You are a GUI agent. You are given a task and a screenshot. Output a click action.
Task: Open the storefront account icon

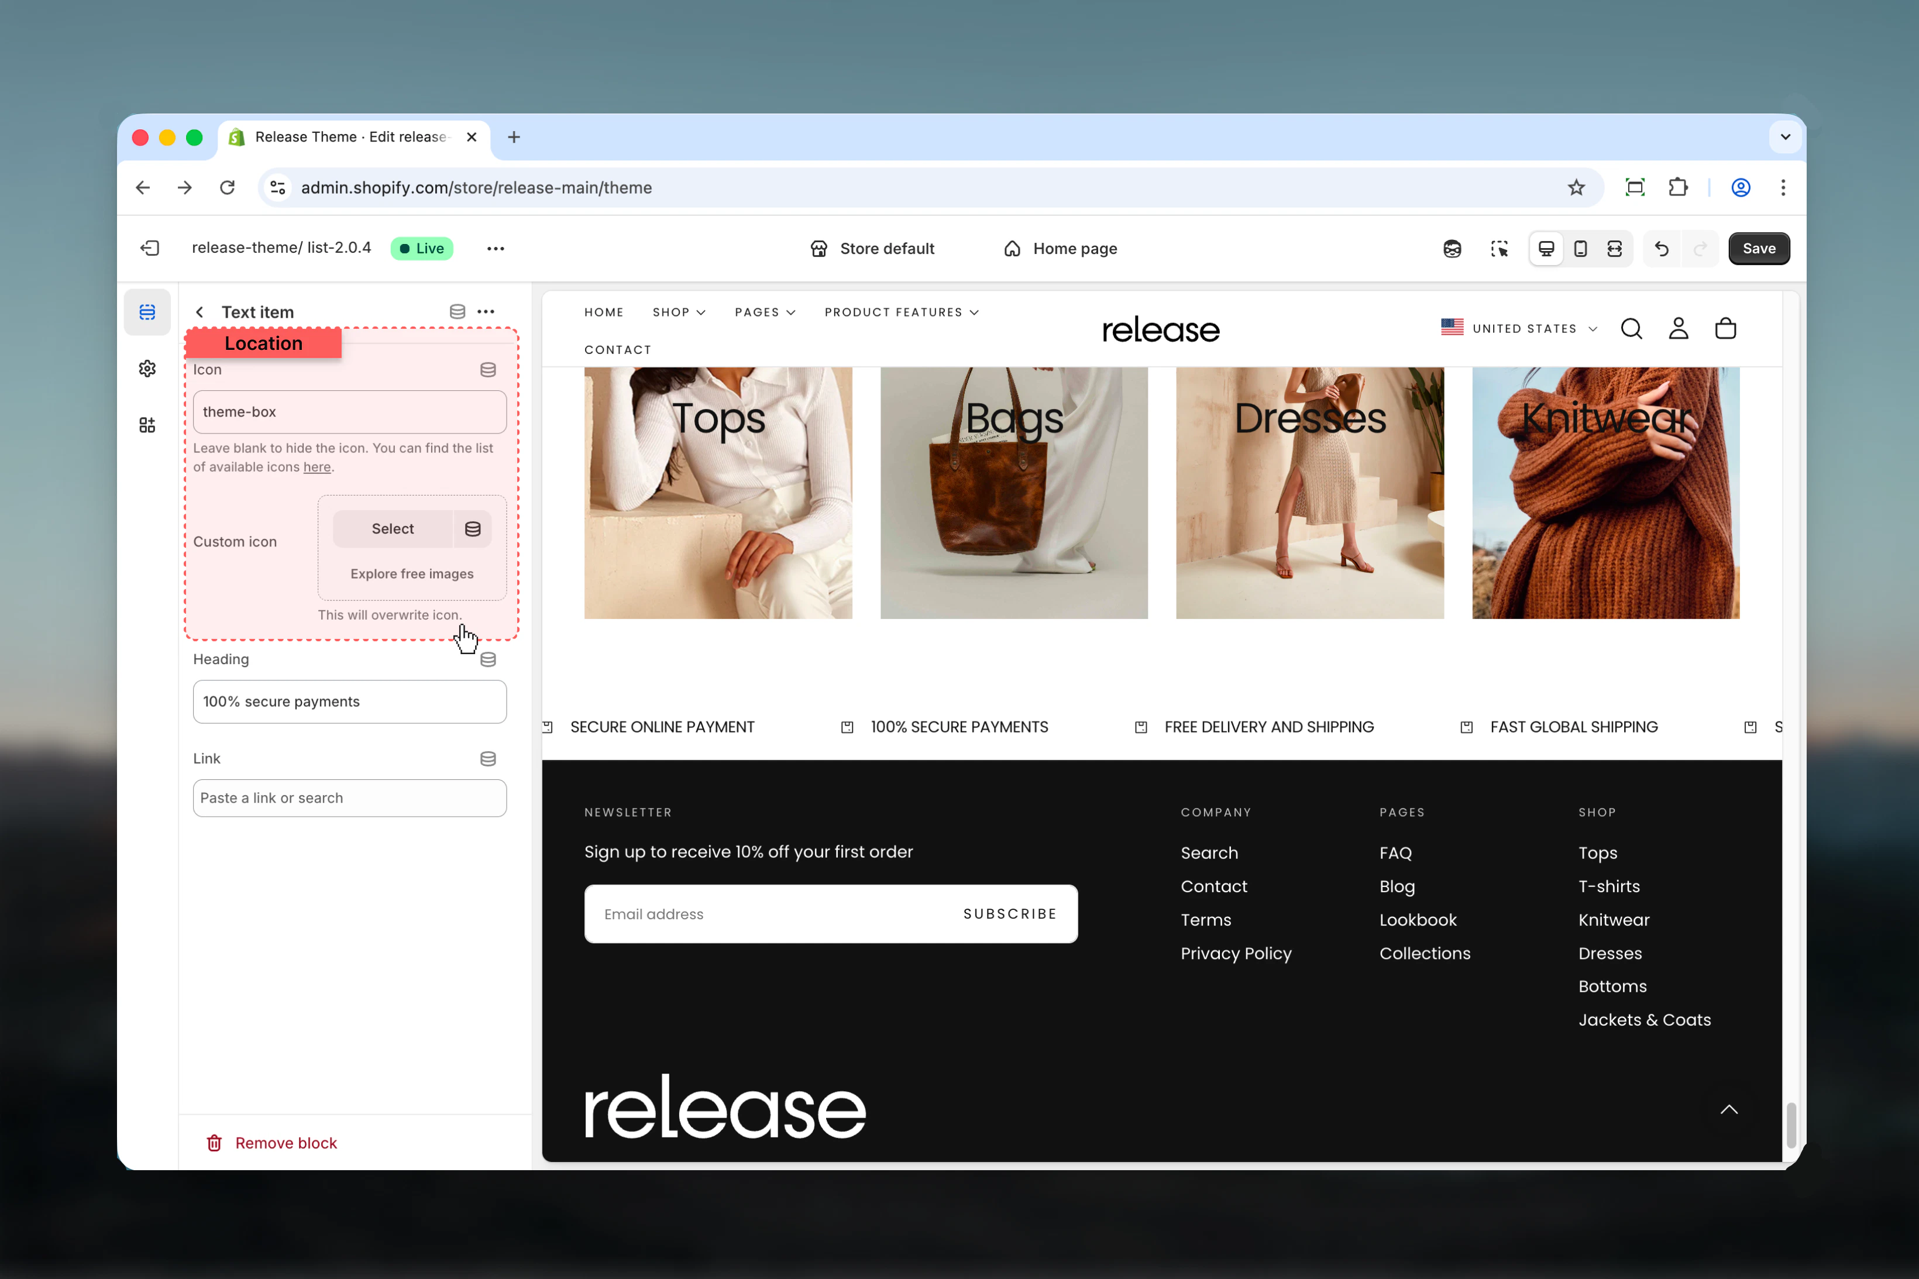(x=1677, y=328)
